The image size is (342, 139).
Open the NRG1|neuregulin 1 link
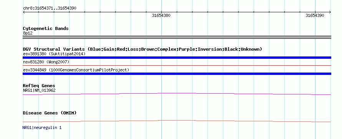[x=42, y=127]
